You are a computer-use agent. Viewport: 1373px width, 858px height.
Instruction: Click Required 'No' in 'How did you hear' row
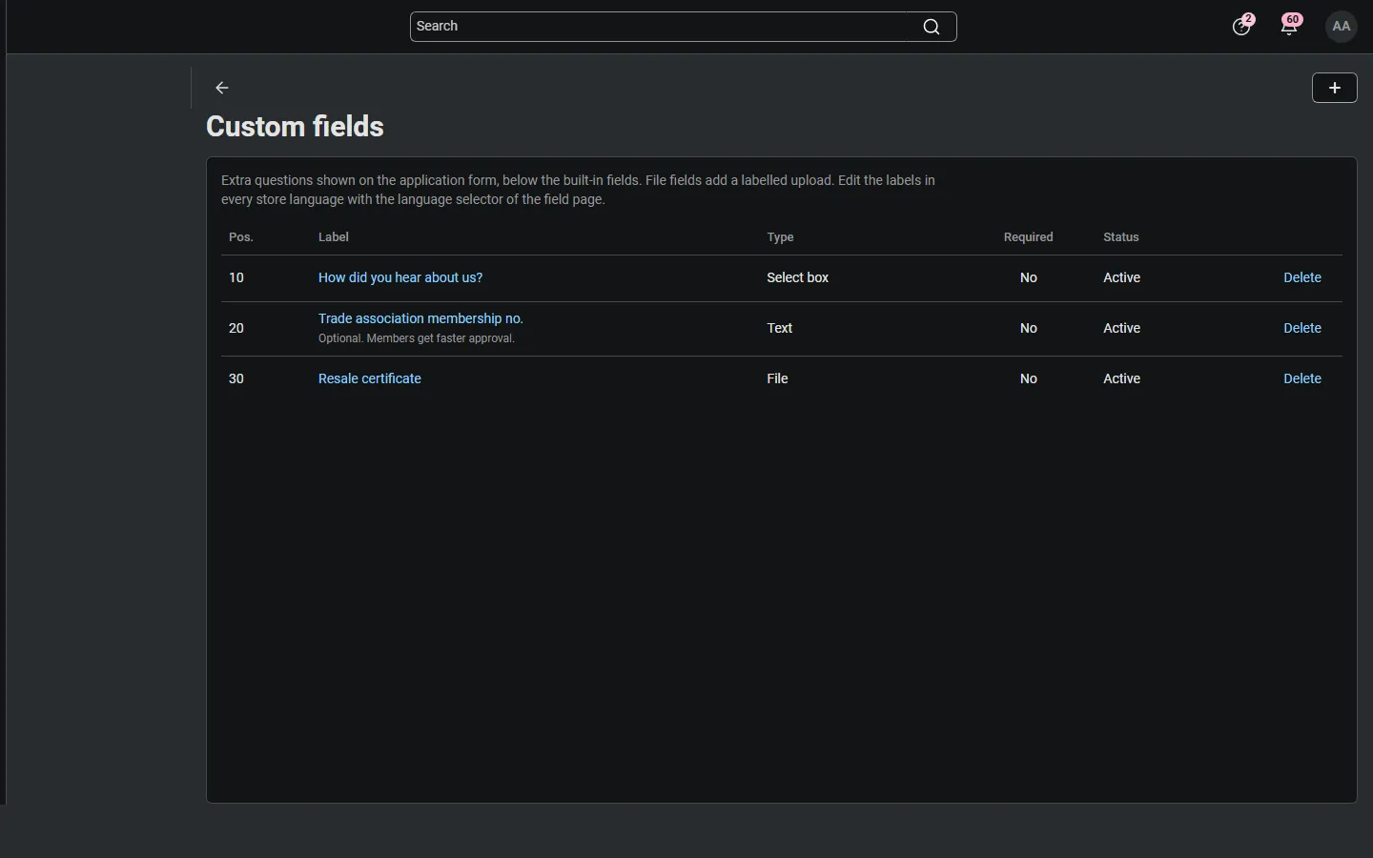1029,277
